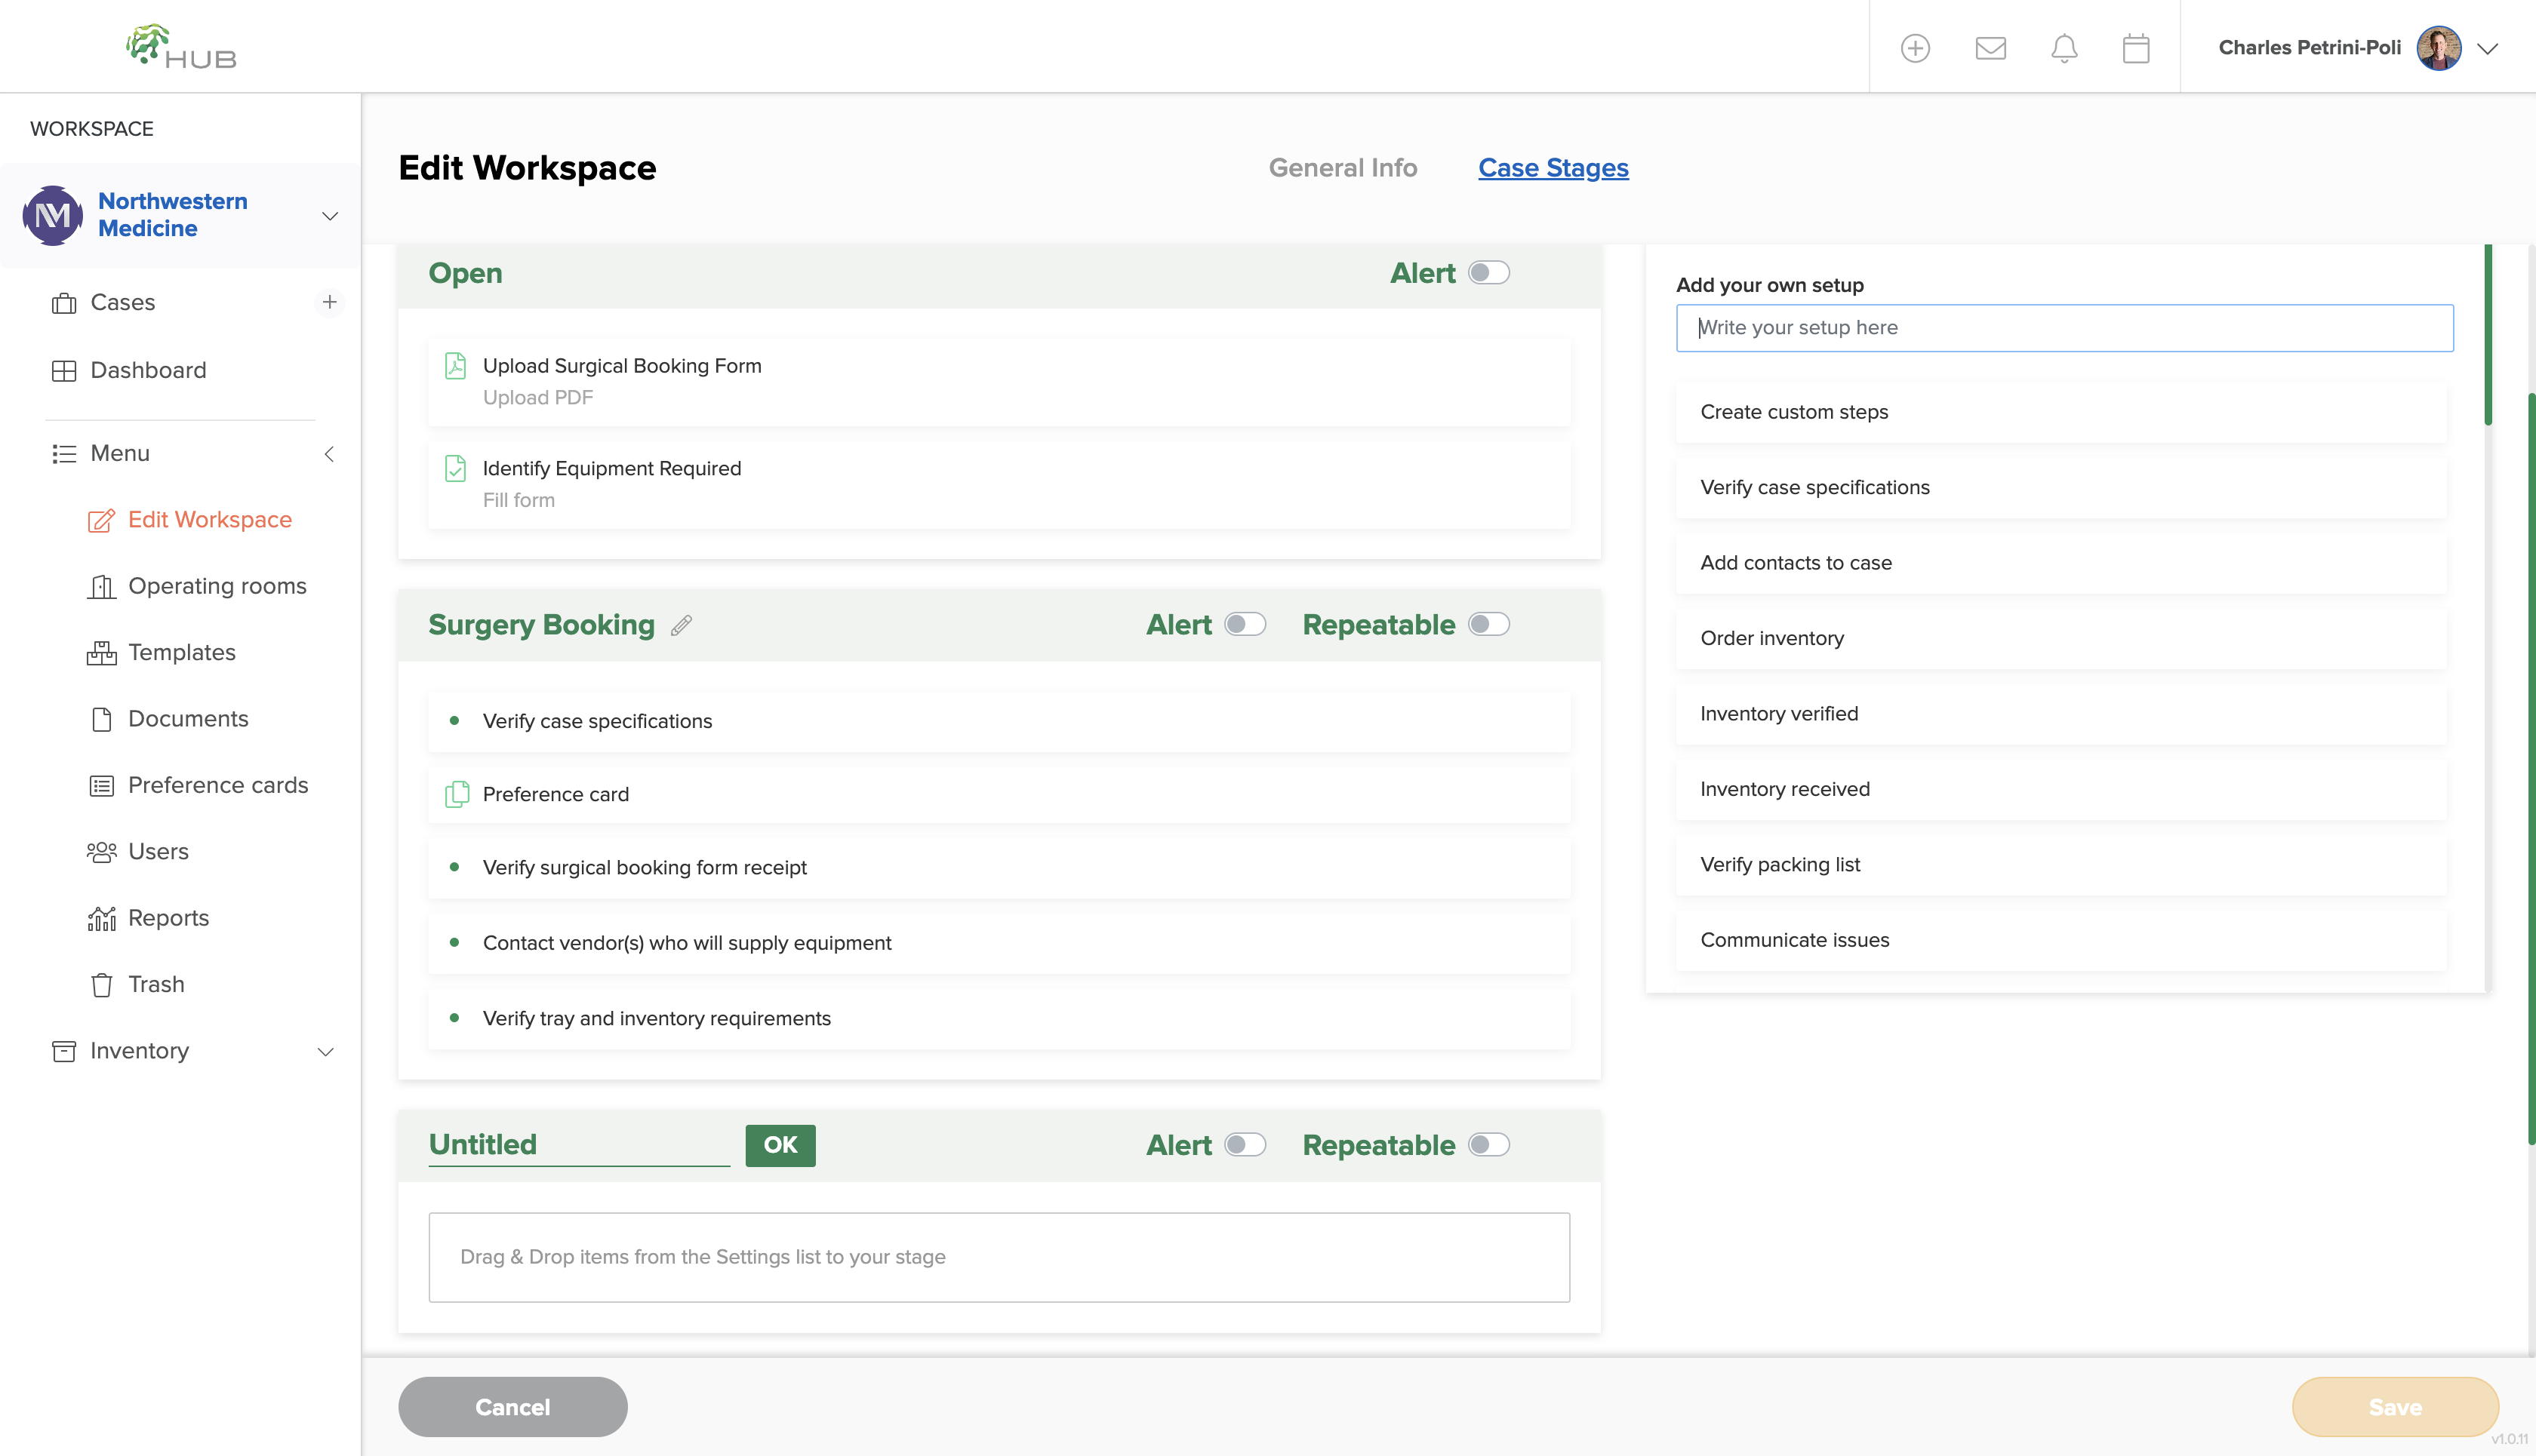The width and height of the screenshot is (2536, 1456).
Task: Open notifications bell icon
Action: click(x=2064, y=48)
